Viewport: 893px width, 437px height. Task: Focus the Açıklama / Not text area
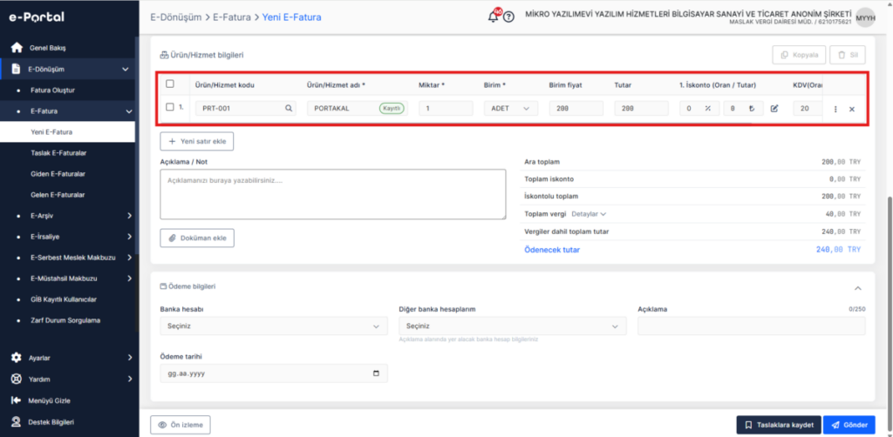click(332, 194)
